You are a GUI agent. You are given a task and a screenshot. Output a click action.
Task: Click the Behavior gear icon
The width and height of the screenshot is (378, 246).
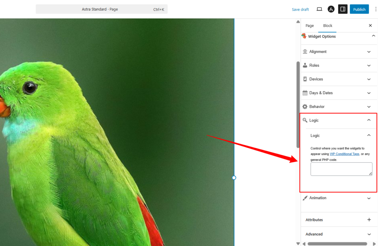[305, 106]
